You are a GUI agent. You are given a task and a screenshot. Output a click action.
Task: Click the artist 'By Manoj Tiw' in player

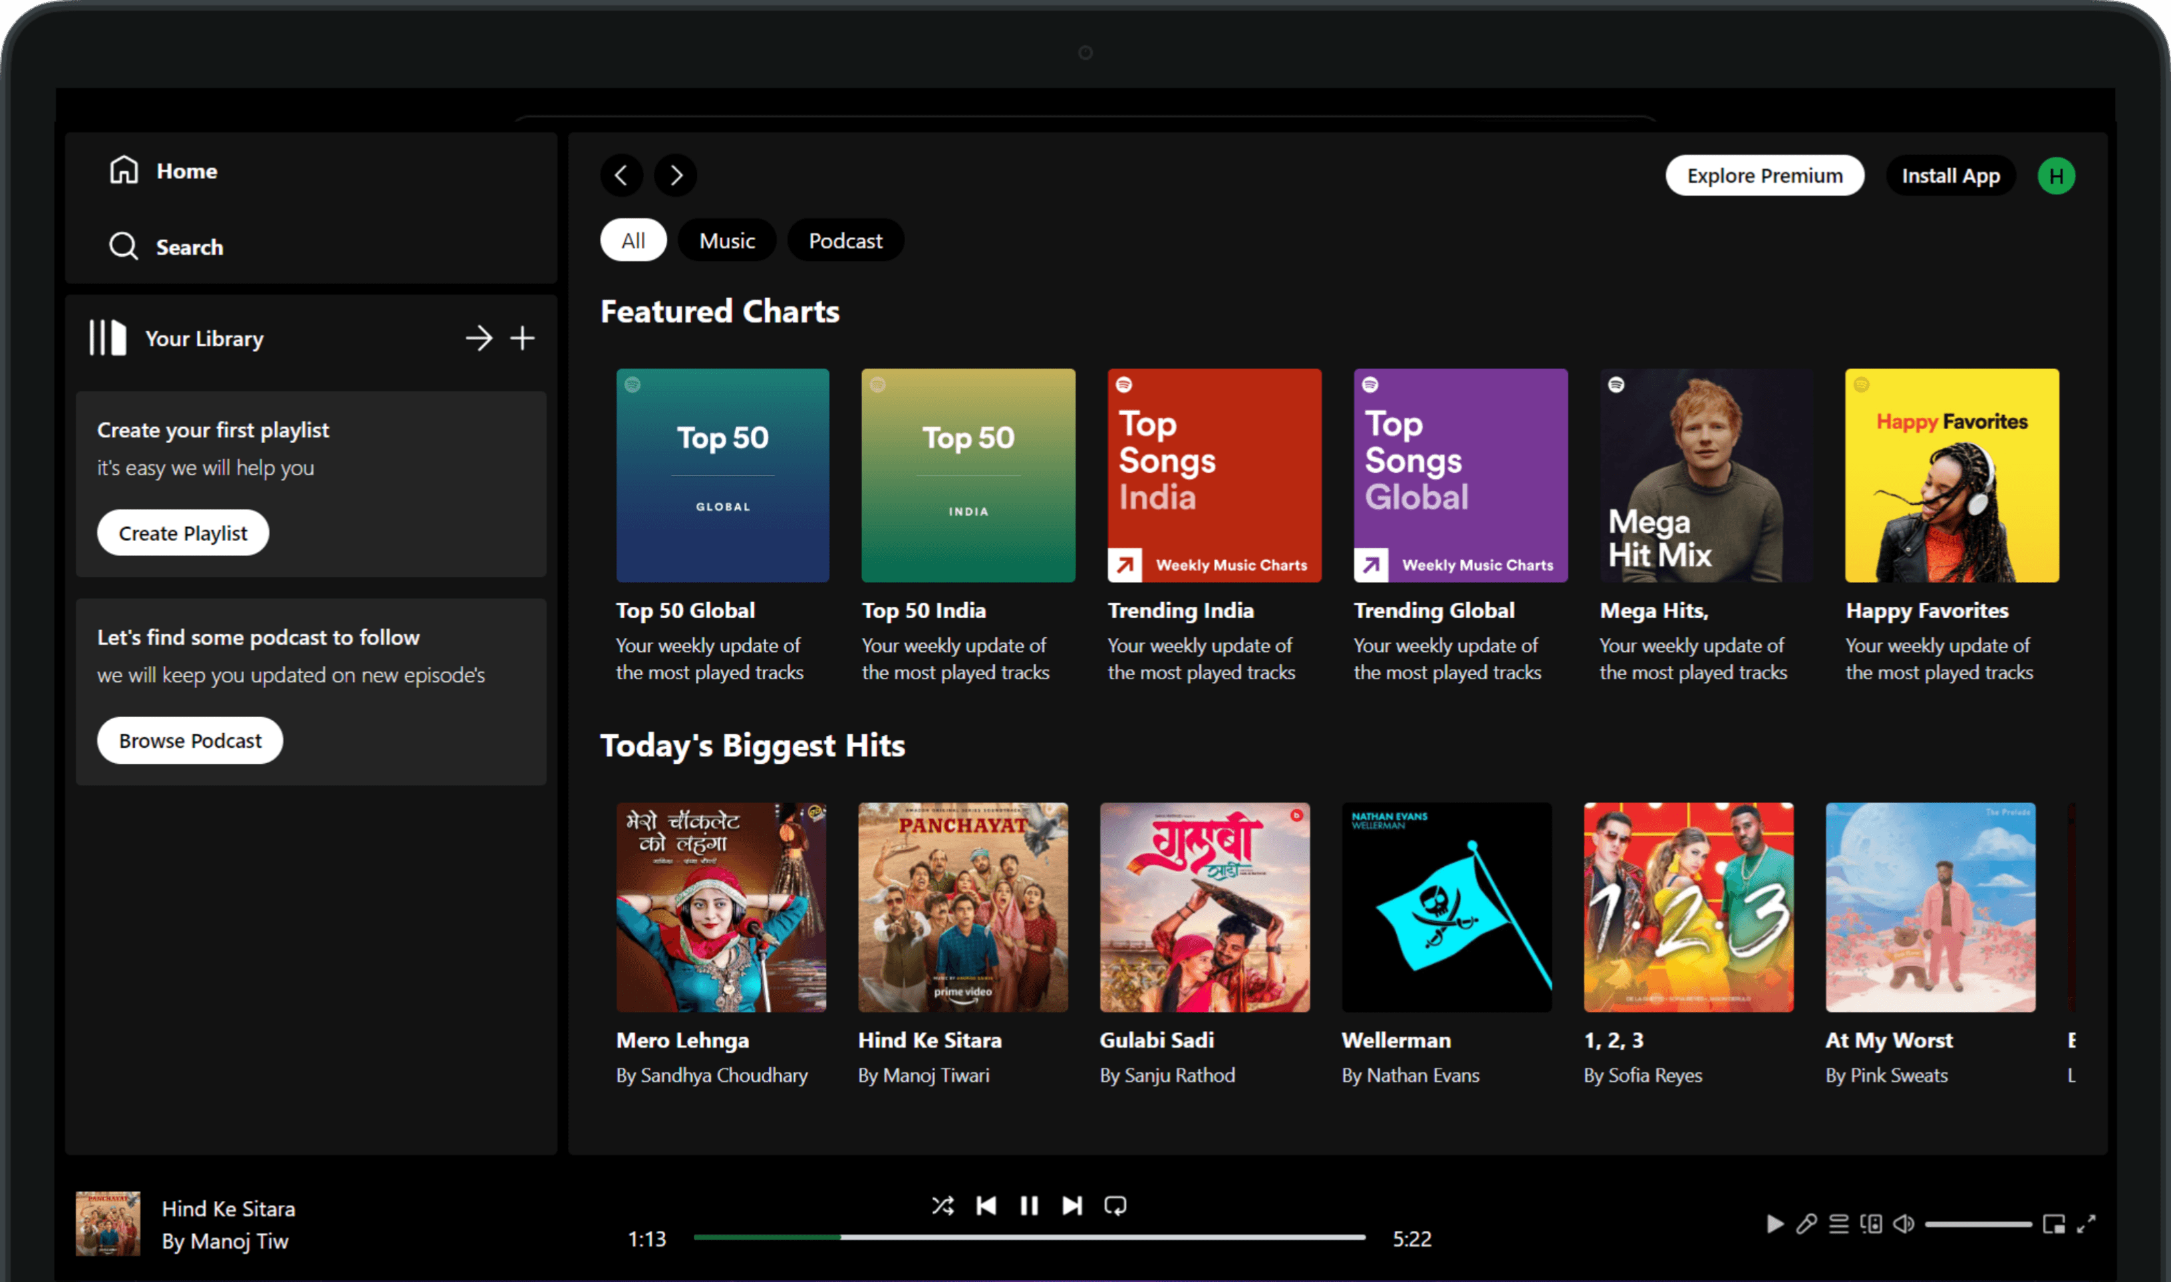click(225, 1241)
